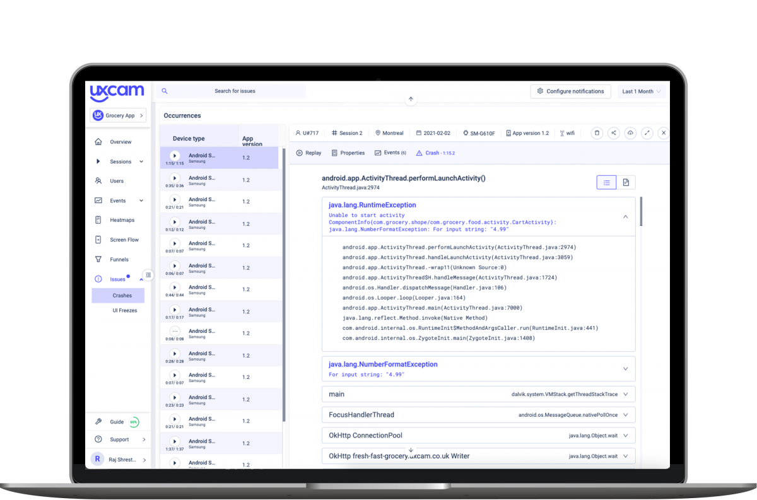Expand the java.lang.NumberFormatException section
Image resolution: width=757 pixels, height=500 pixels.
click(625, 368)
